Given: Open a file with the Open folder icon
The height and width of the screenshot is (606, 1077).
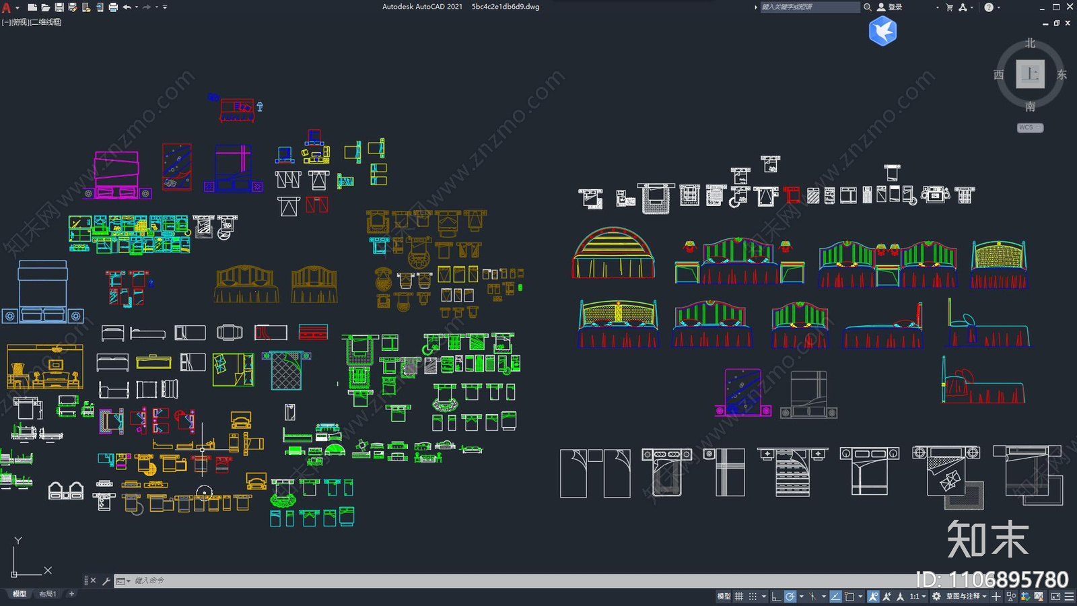Looking at the screenshot, I should click(46, 7).
